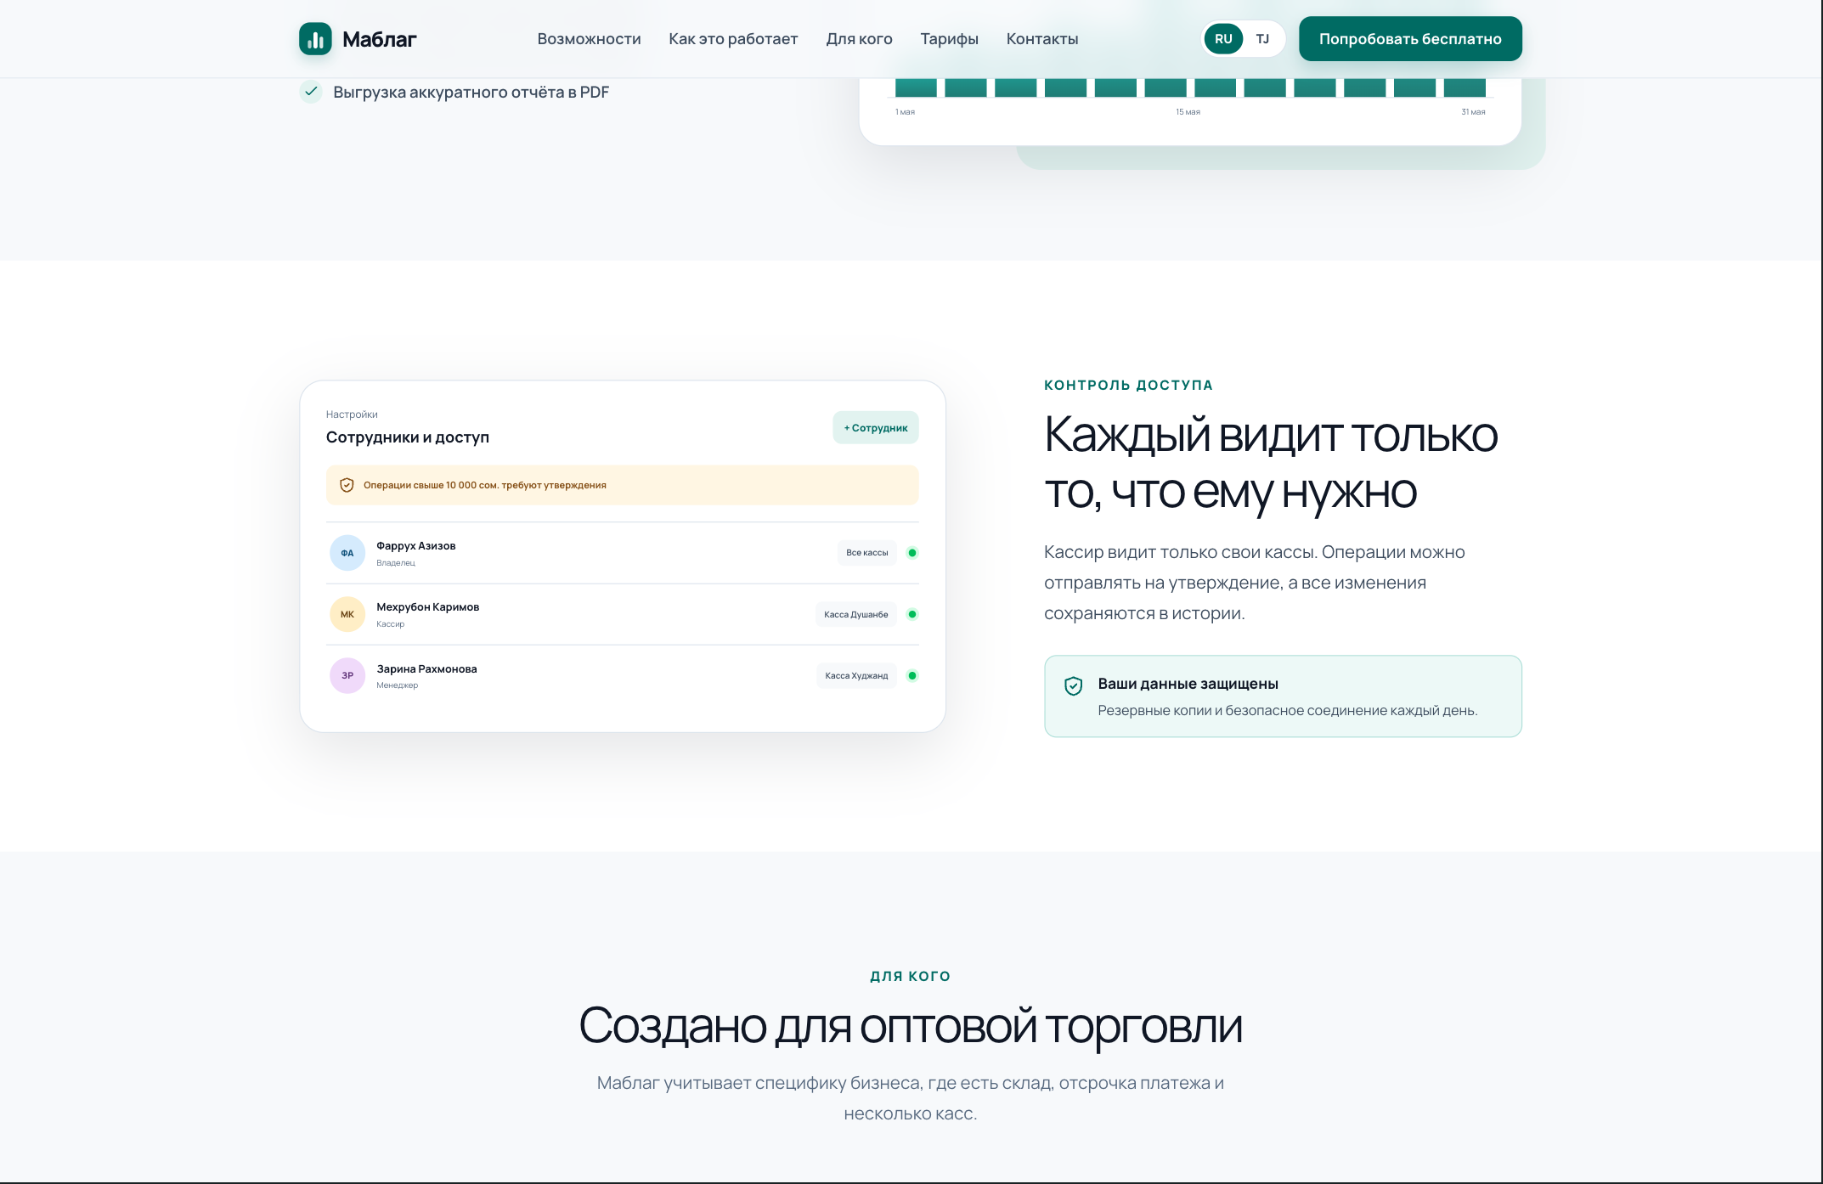Click the Сотрудники и доступ heading
Viewport: 1823px width, 1184px height.
[408, 437]
